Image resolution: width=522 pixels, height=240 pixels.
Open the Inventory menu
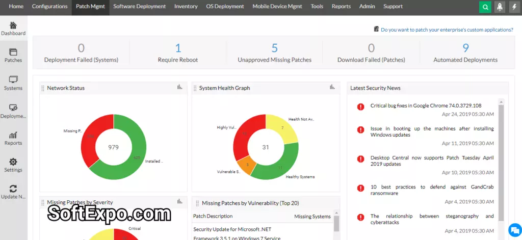[x=186, y=6]
